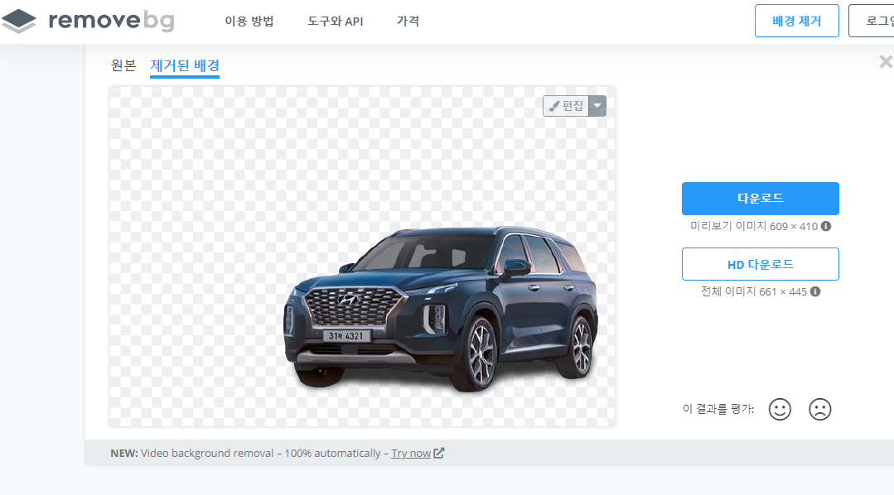
Task: Click the remove.bg logo
Action: coord(88,21)
